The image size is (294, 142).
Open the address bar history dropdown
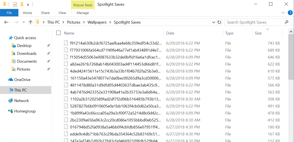point(213,22)
